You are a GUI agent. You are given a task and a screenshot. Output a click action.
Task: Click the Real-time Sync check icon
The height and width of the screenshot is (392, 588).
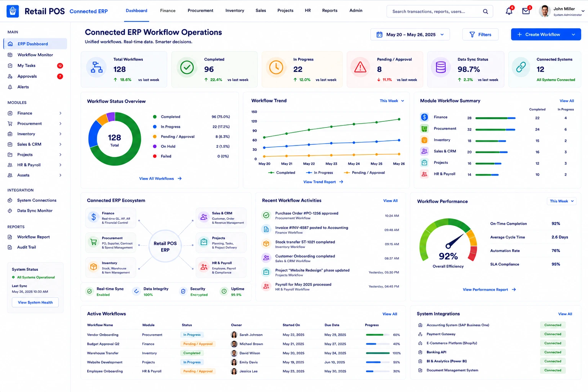pyautogui.click(x=90, y=291)
